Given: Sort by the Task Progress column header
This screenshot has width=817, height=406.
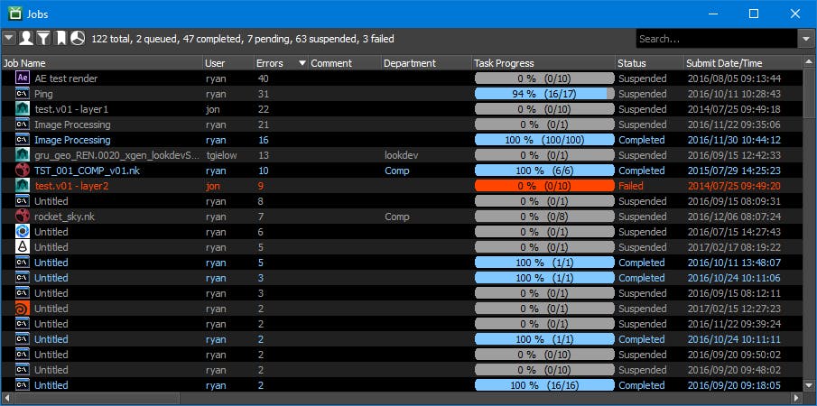Looking at the screenshot, I should tap(543, 63).
